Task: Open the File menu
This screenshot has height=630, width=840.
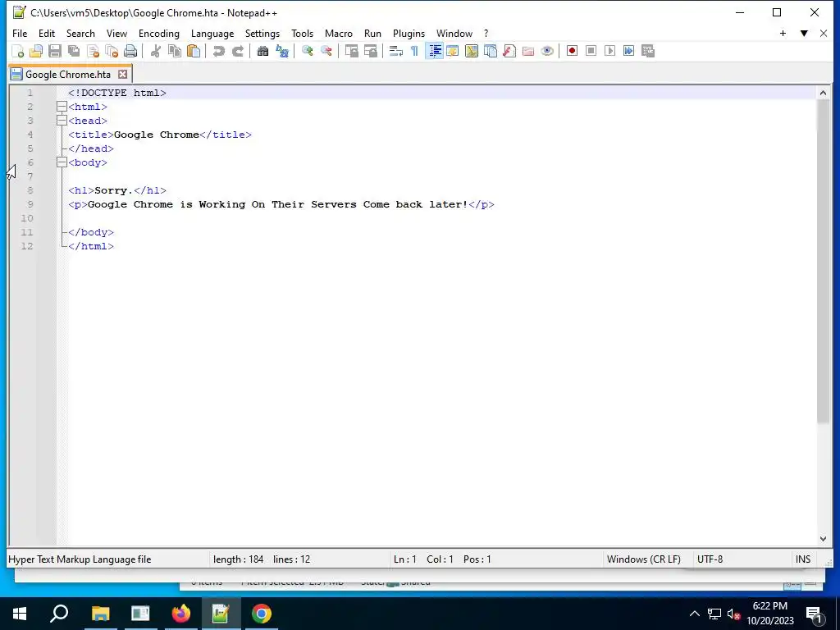Action: tap(20, 33)
